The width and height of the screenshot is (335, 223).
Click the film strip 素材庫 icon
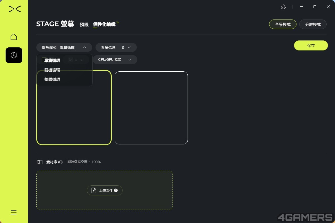(x=40, y=162)
